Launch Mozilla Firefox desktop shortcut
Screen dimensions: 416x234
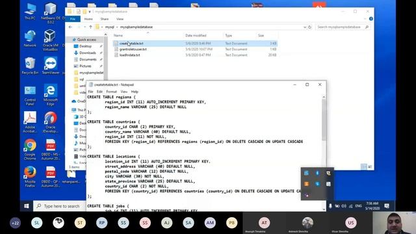coord(30,177)
